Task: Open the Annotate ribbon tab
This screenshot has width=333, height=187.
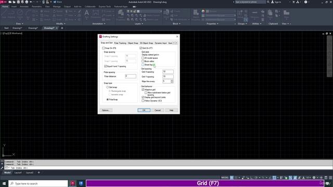Action: point(24,7)
